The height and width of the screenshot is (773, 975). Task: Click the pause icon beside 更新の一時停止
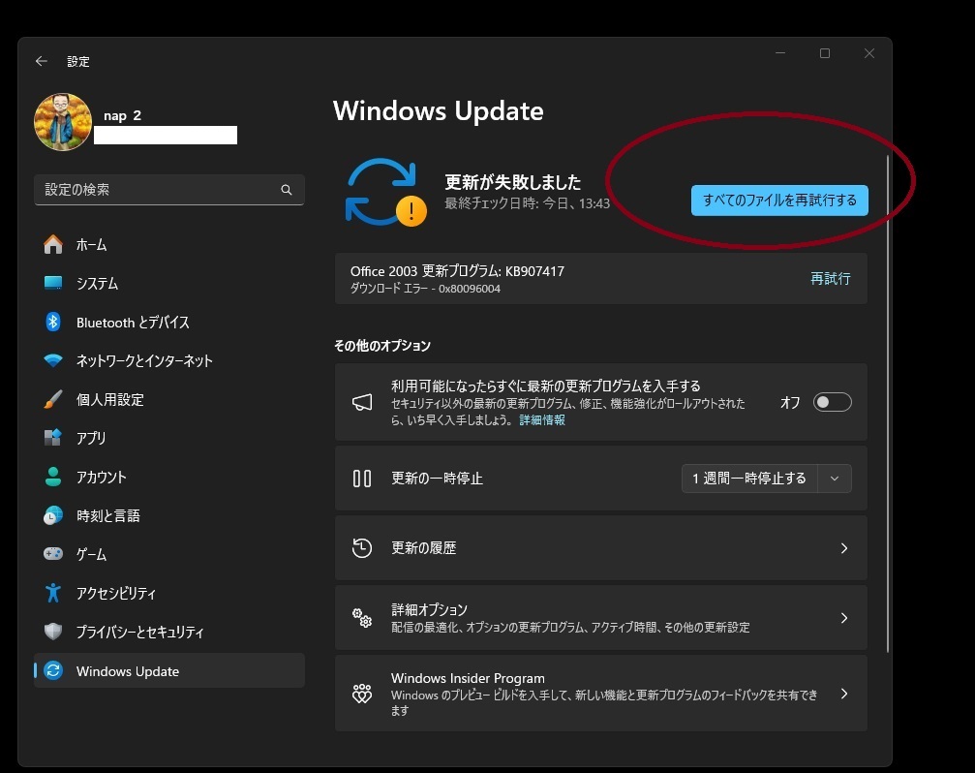362,479
